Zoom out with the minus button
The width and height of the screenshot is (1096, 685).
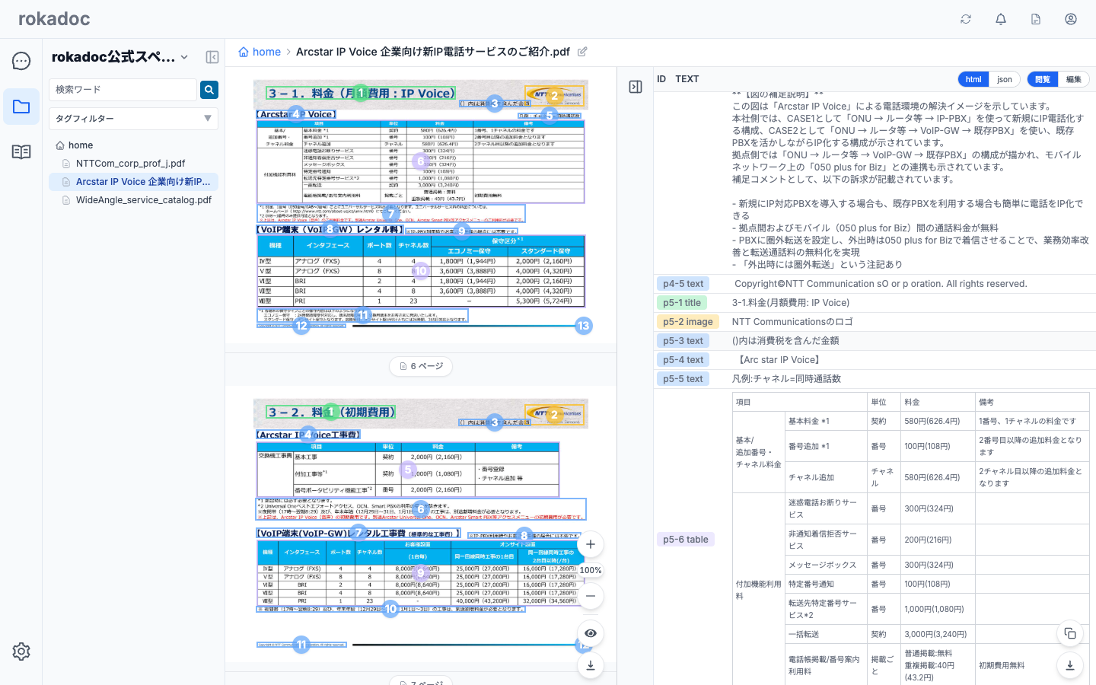pos(591,596)
